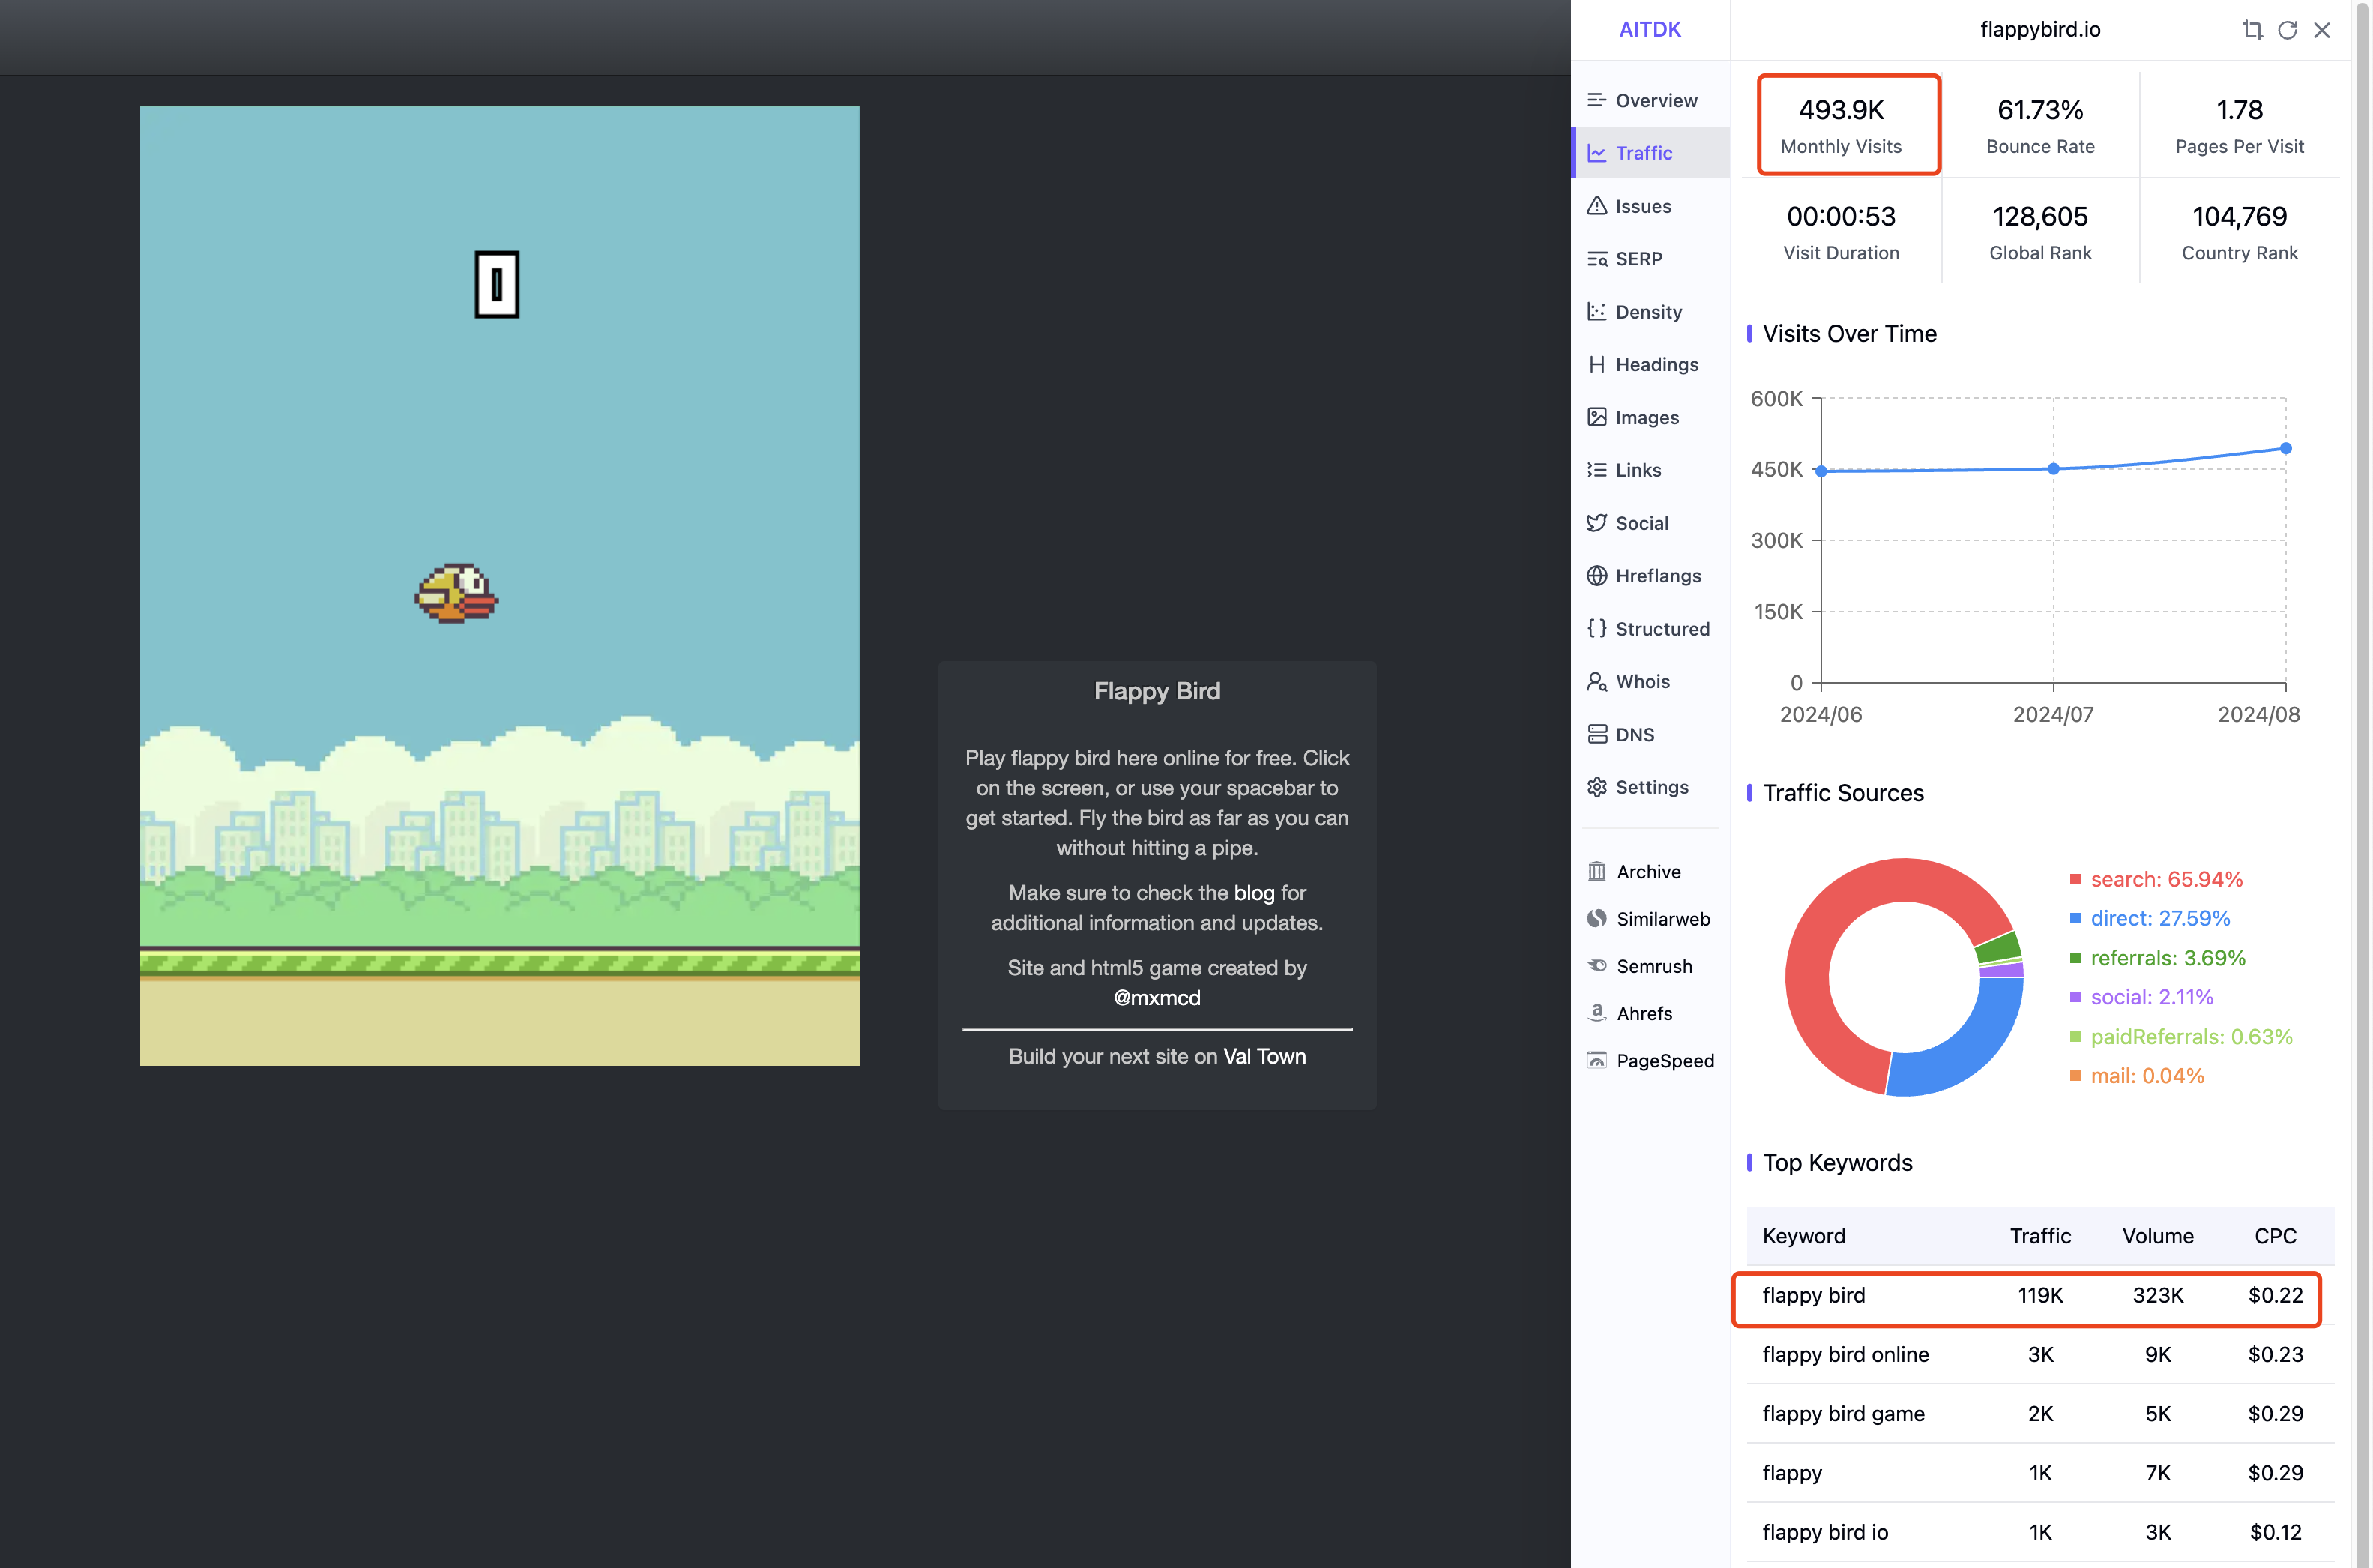Screen dimensions: 2373x1568
Task: Click the 104,769 Country Rank stat
Action: 2239,232
